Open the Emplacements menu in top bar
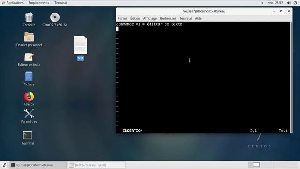The width and height of the screenshot is (300, 169). coord(38,3)
